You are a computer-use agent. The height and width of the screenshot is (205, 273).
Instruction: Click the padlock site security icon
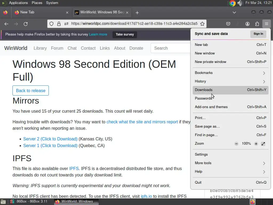tap(59, 24)
